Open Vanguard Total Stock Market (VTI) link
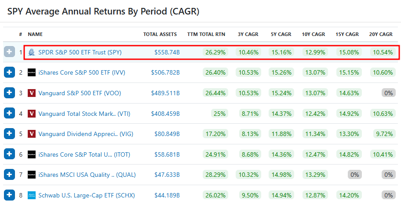The image size is (401, 215). [84, 114]
